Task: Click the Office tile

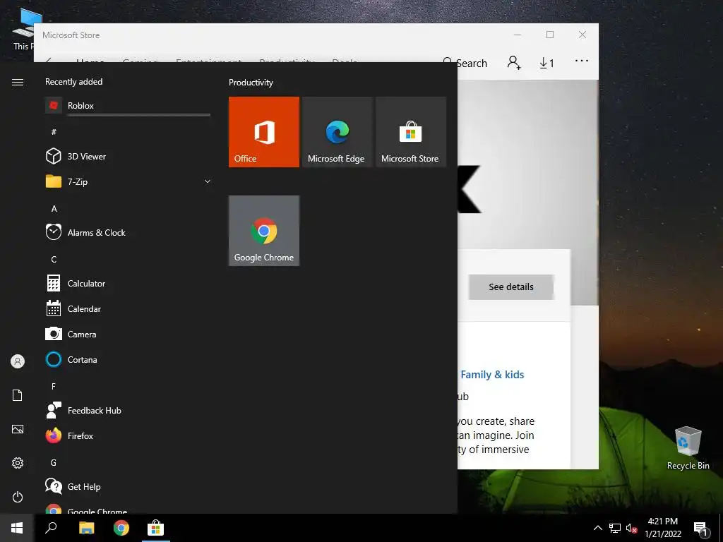Action: (x=264, y=132)
